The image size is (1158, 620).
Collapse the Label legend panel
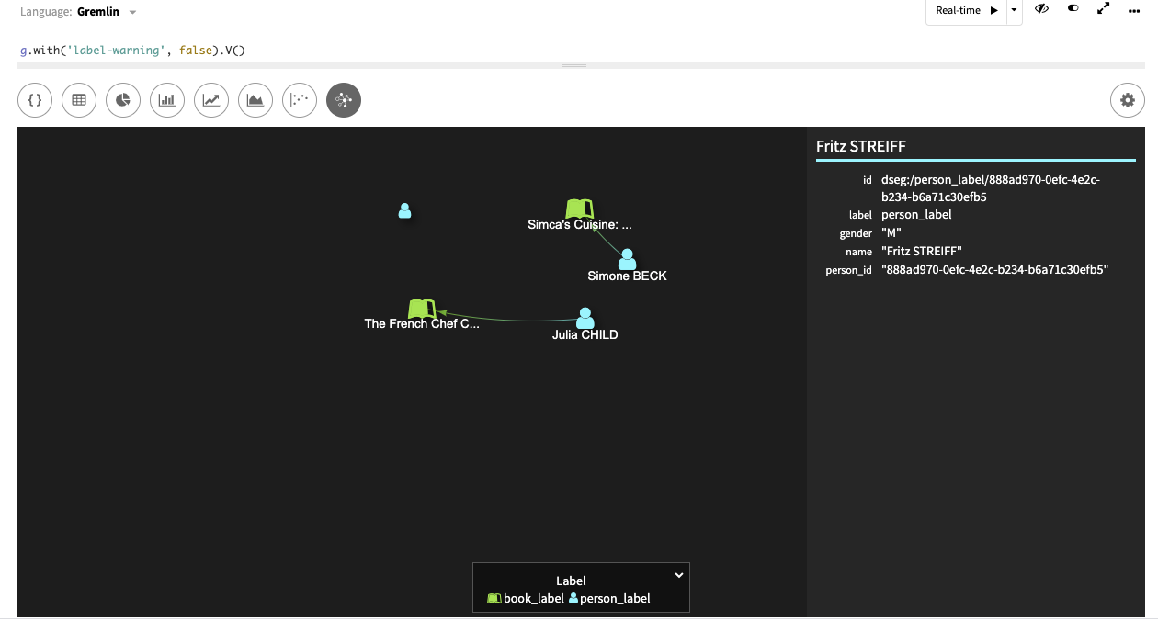pos(679,575)
